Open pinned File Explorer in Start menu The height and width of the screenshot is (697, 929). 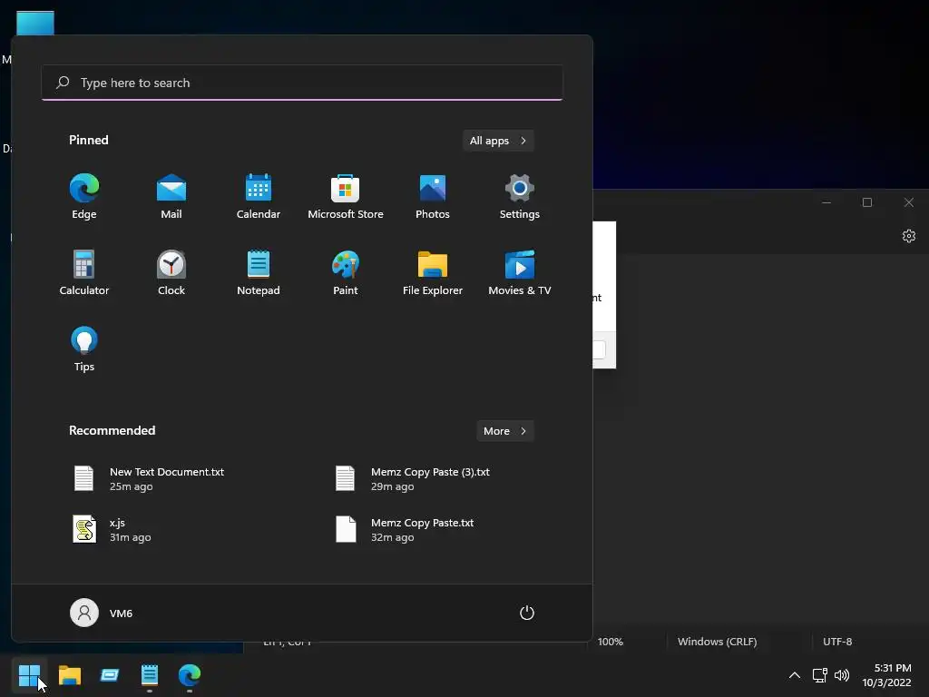(433, 272)
